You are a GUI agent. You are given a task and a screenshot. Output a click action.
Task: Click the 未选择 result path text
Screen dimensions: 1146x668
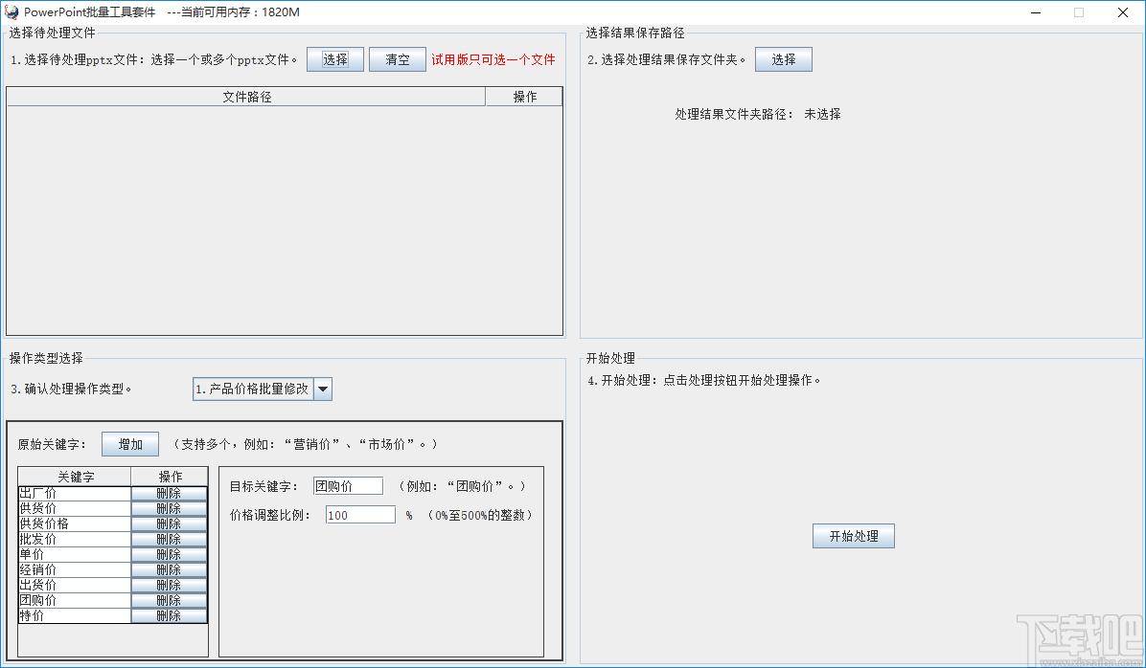click(822, 114)
